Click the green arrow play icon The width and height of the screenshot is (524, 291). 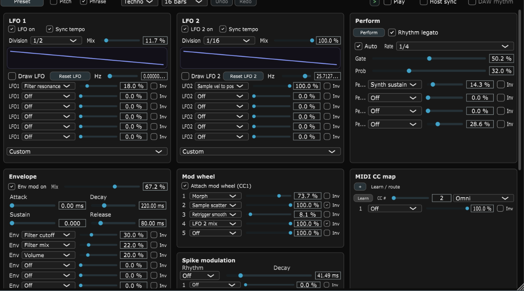(x=374, y=2)
